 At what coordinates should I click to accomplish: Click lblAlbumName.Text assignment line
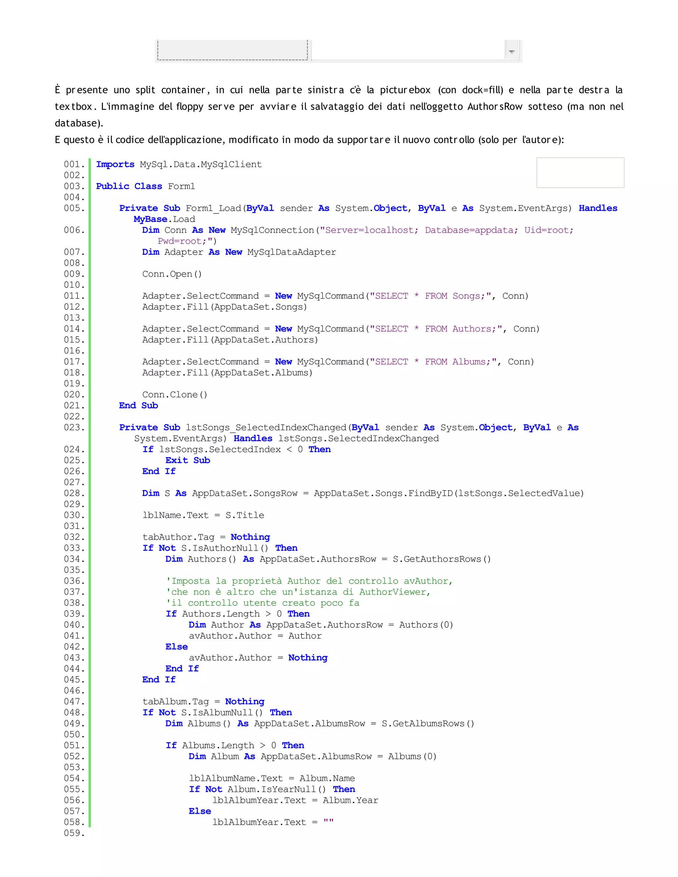pyautogui.click(x=272, y=778)
